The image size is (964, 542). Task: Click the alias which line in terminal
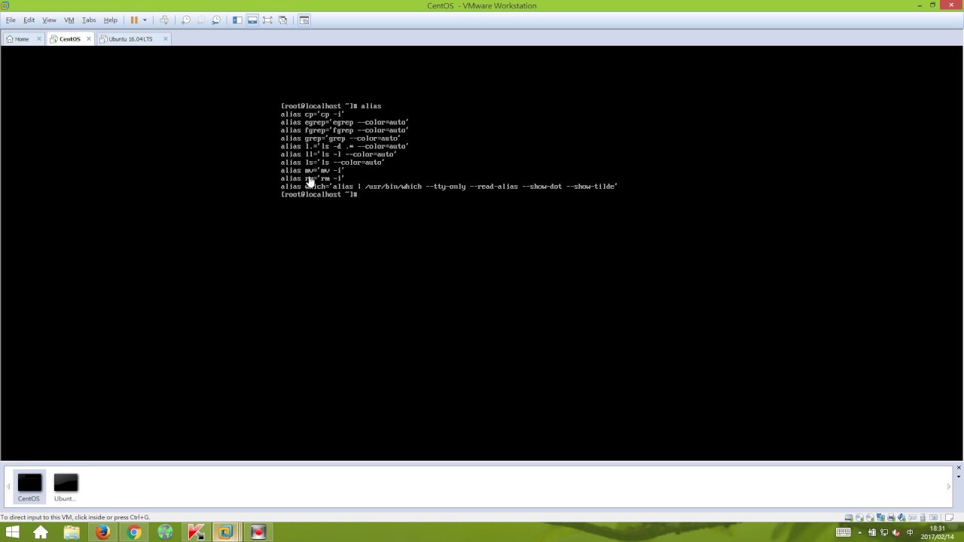tap(449, 186)
